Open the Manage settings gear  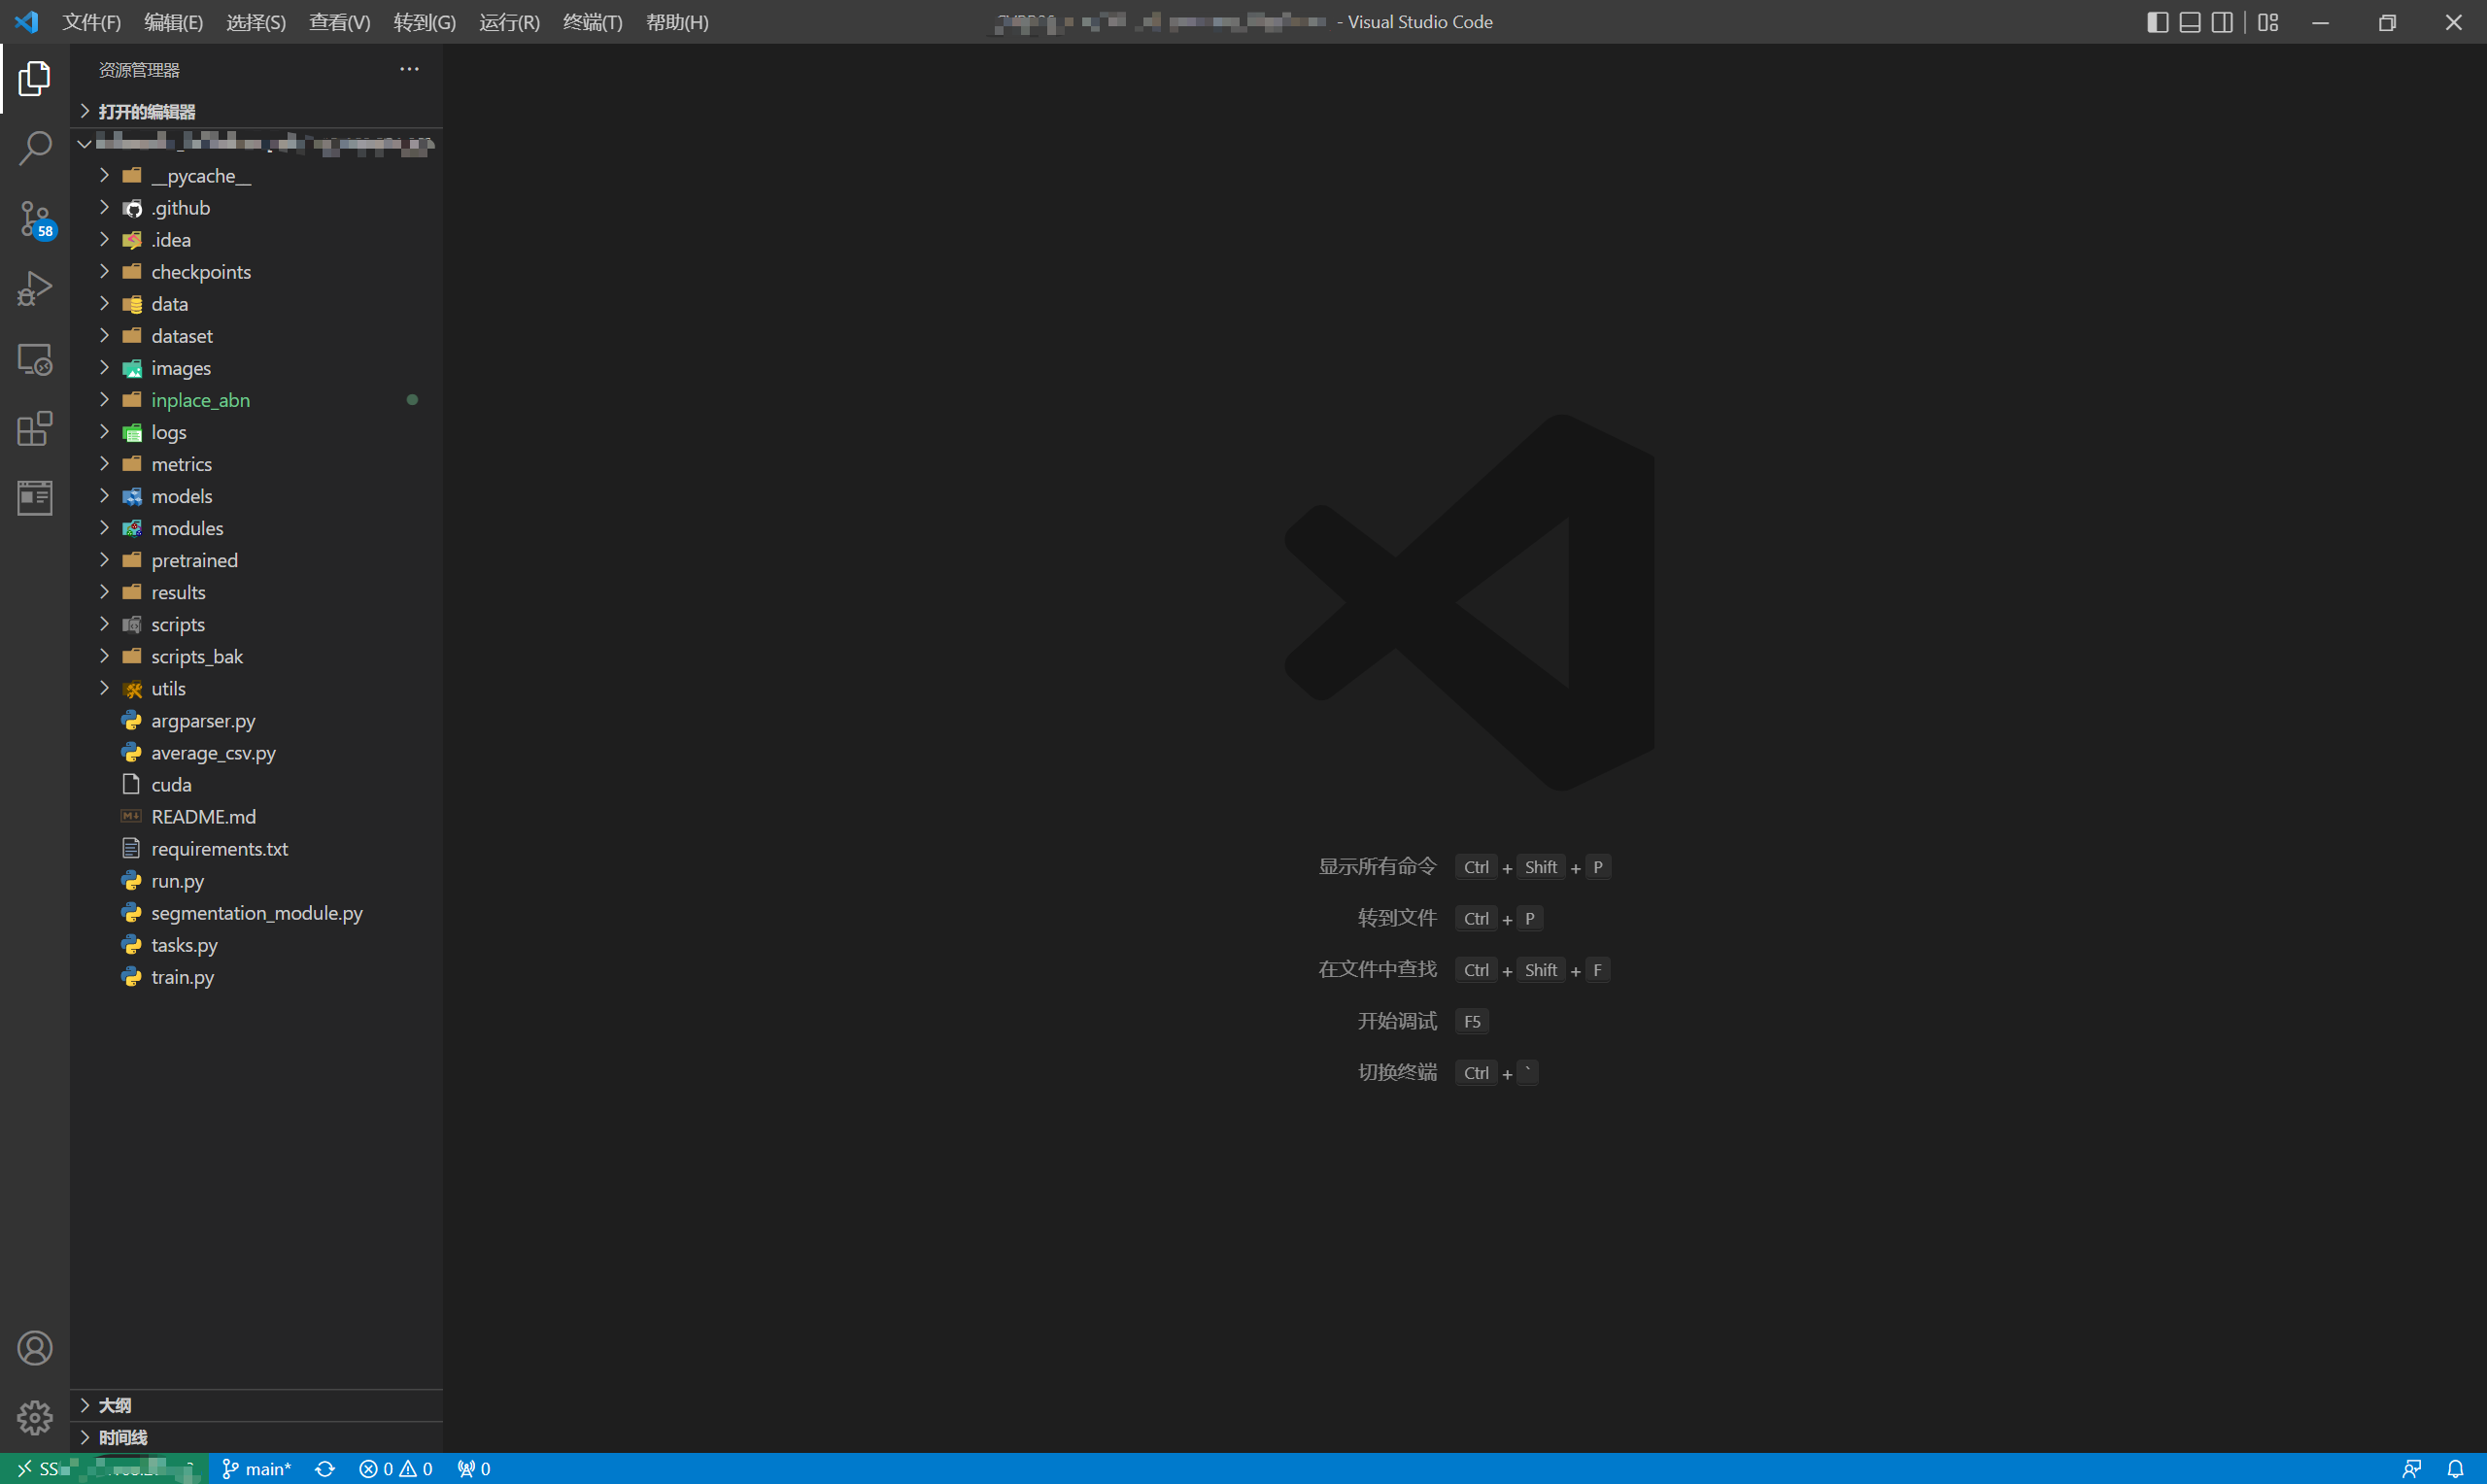(x=35, y=1418)
